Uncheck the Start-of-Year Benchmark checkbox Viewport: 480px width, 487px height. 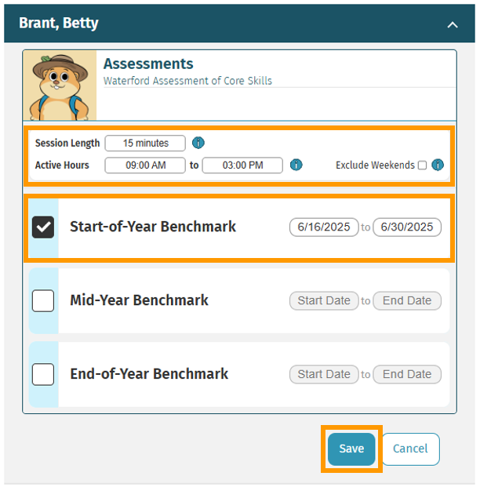click(x=43, y=227)
